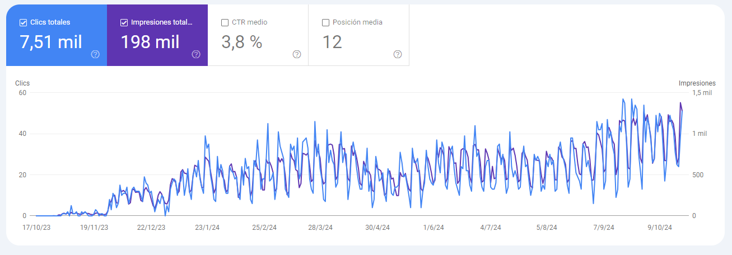
Task: Click the 17/10/23 date on the axis
Action: (36, 228)
